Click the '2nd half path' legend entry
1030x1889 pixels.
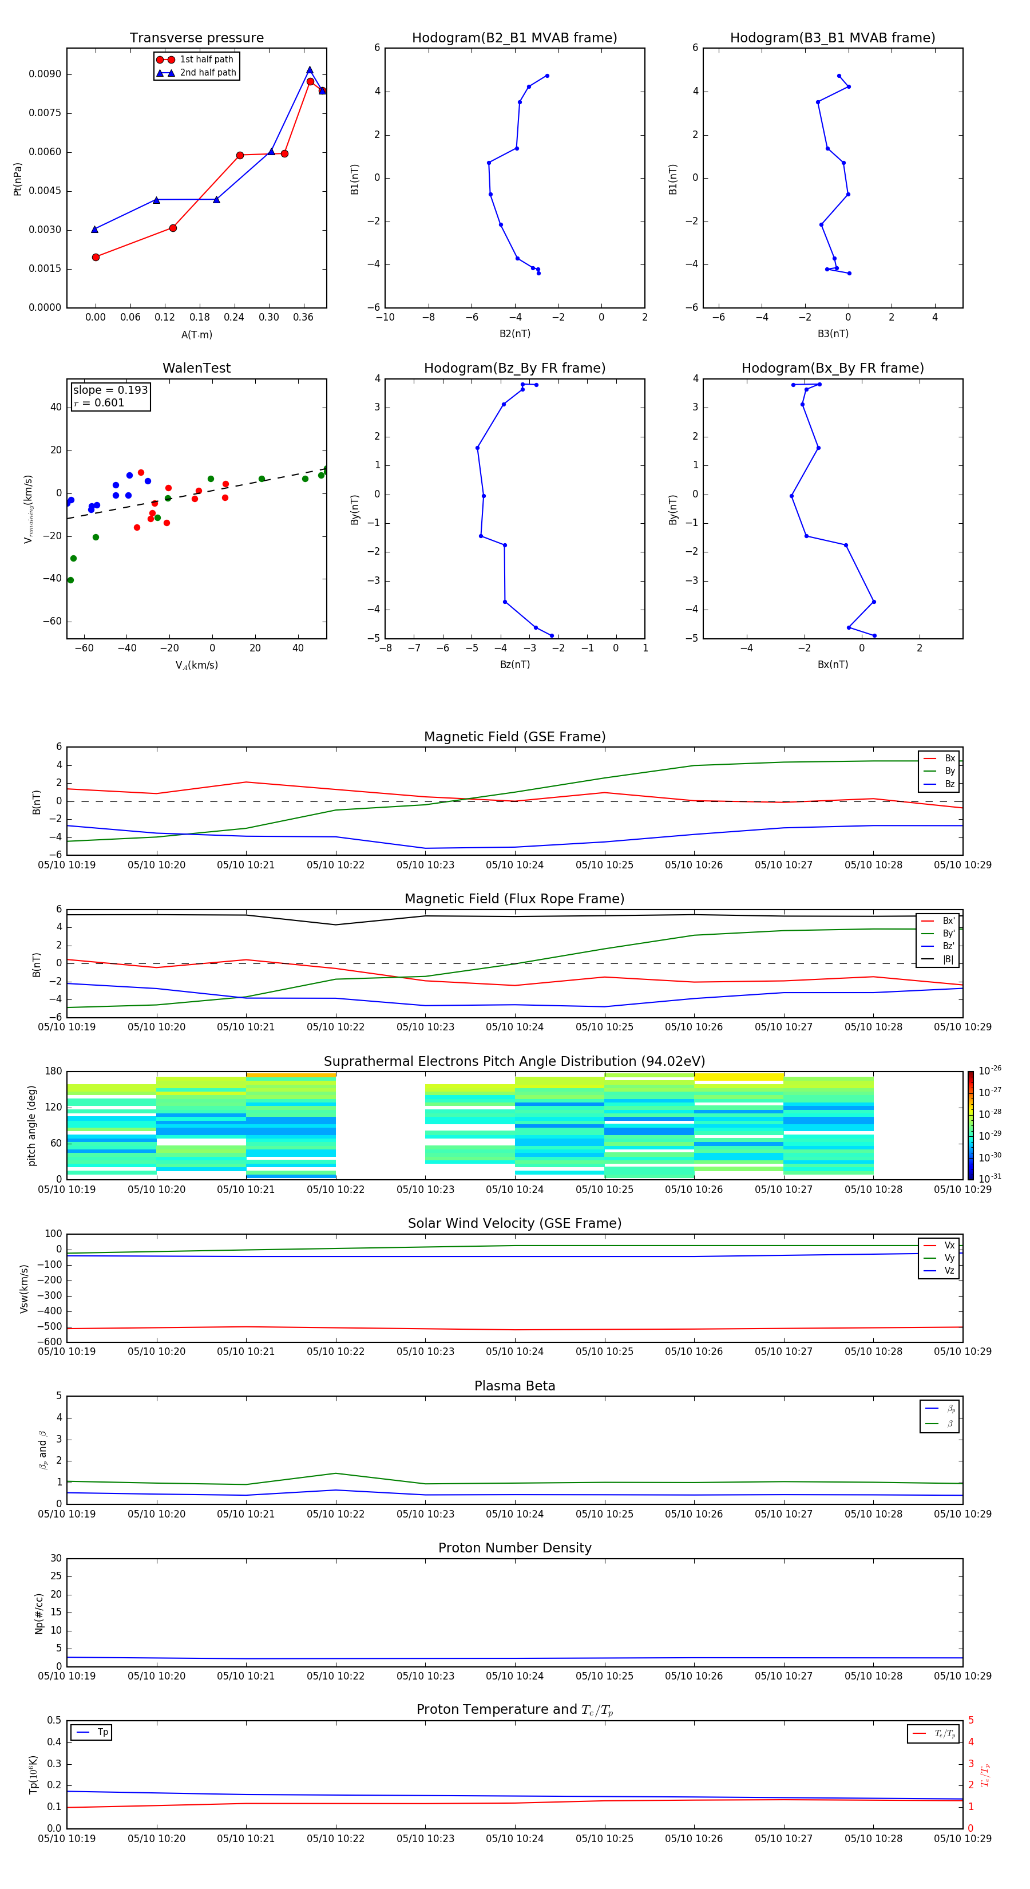196,73
